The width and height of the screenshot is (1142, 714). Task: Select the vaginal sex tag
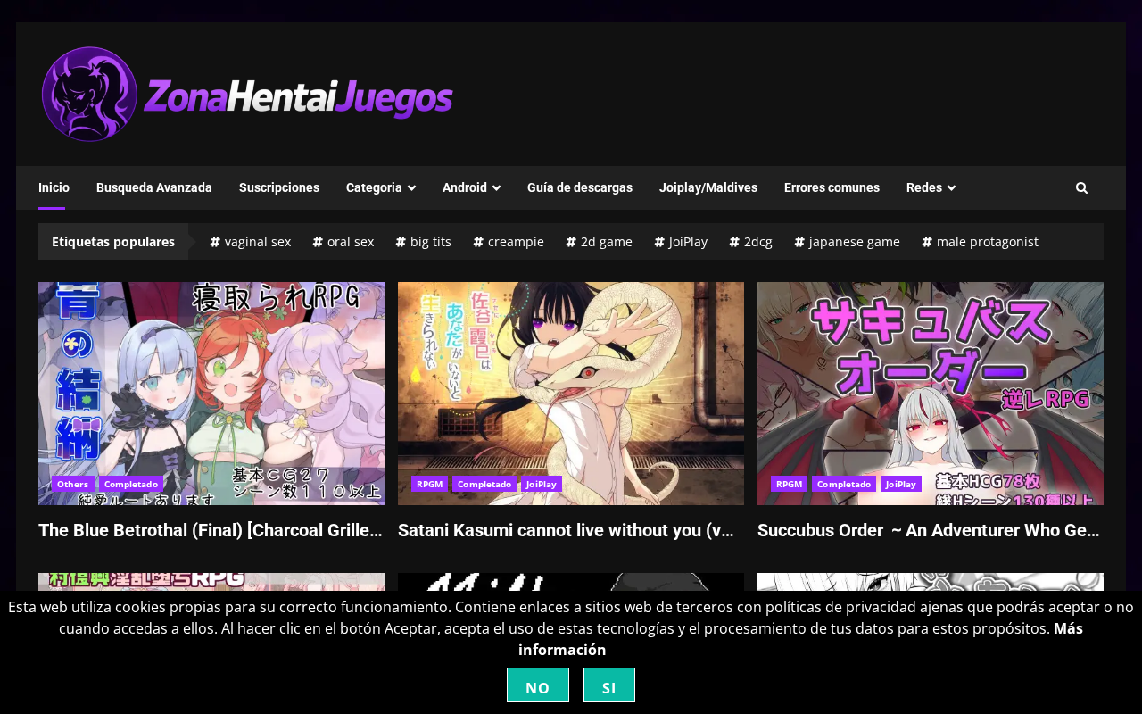(251, 242)
